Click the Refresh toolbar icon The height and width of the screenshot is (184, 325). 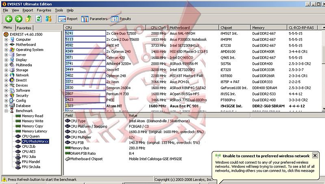point(39,19)
